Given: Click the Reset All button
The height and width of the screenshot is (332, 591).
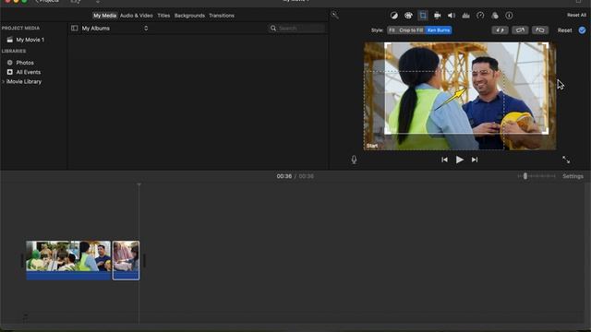Looking at the screenshot, I should pos(576,15).
